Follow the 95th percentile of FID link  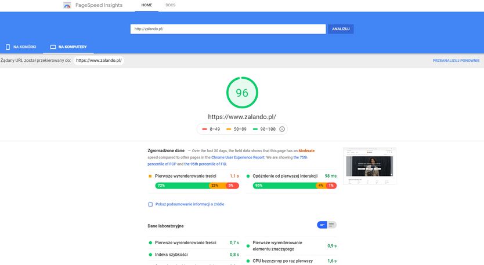tap(205, 164)
